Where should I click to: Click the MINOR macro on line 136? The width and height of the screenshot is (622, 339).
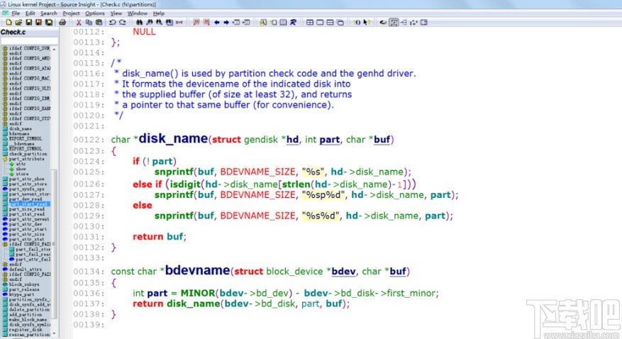[198, 293]
